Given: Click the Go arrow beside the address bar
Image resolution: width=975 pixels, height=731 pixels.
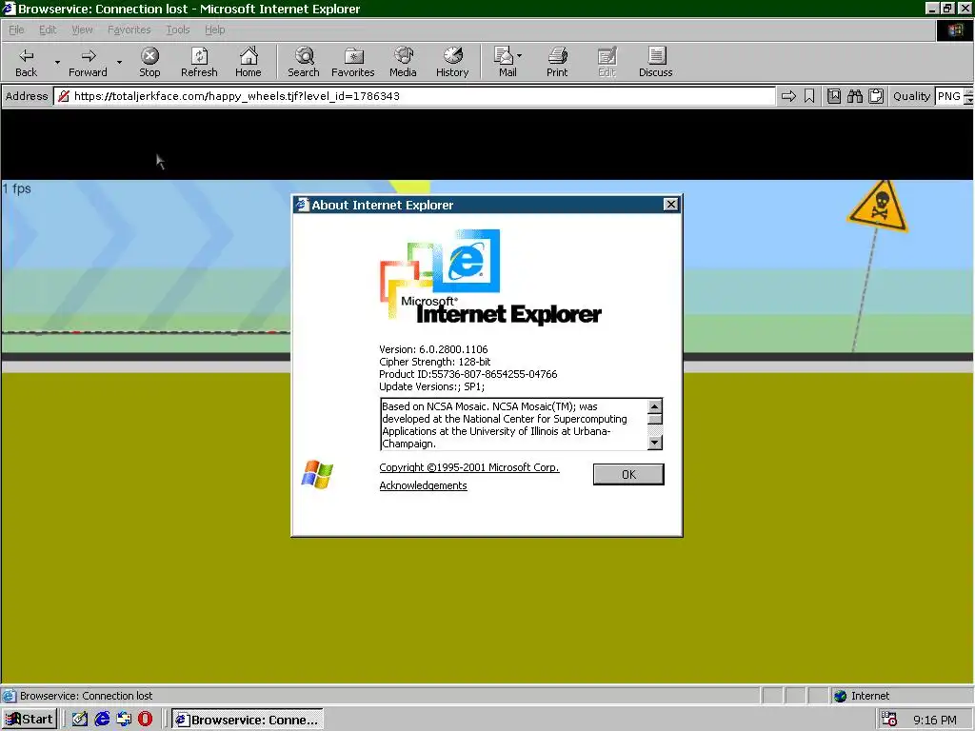Looking at the screenshot, I should click(x=788, y=96).
